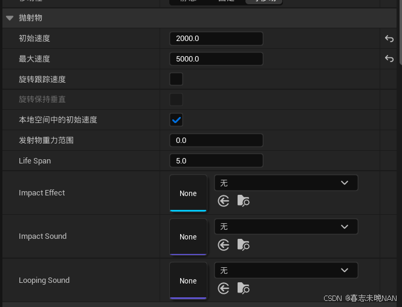Click the Looping Sound None thumbnail
Image resolution: width=402 pixels, height=307 pixels.
(188, 280)
